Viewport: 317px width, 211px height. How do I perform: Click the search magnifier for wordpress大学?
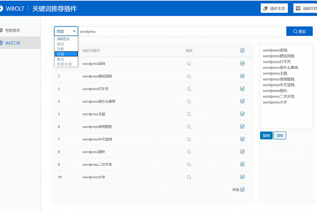189,177
